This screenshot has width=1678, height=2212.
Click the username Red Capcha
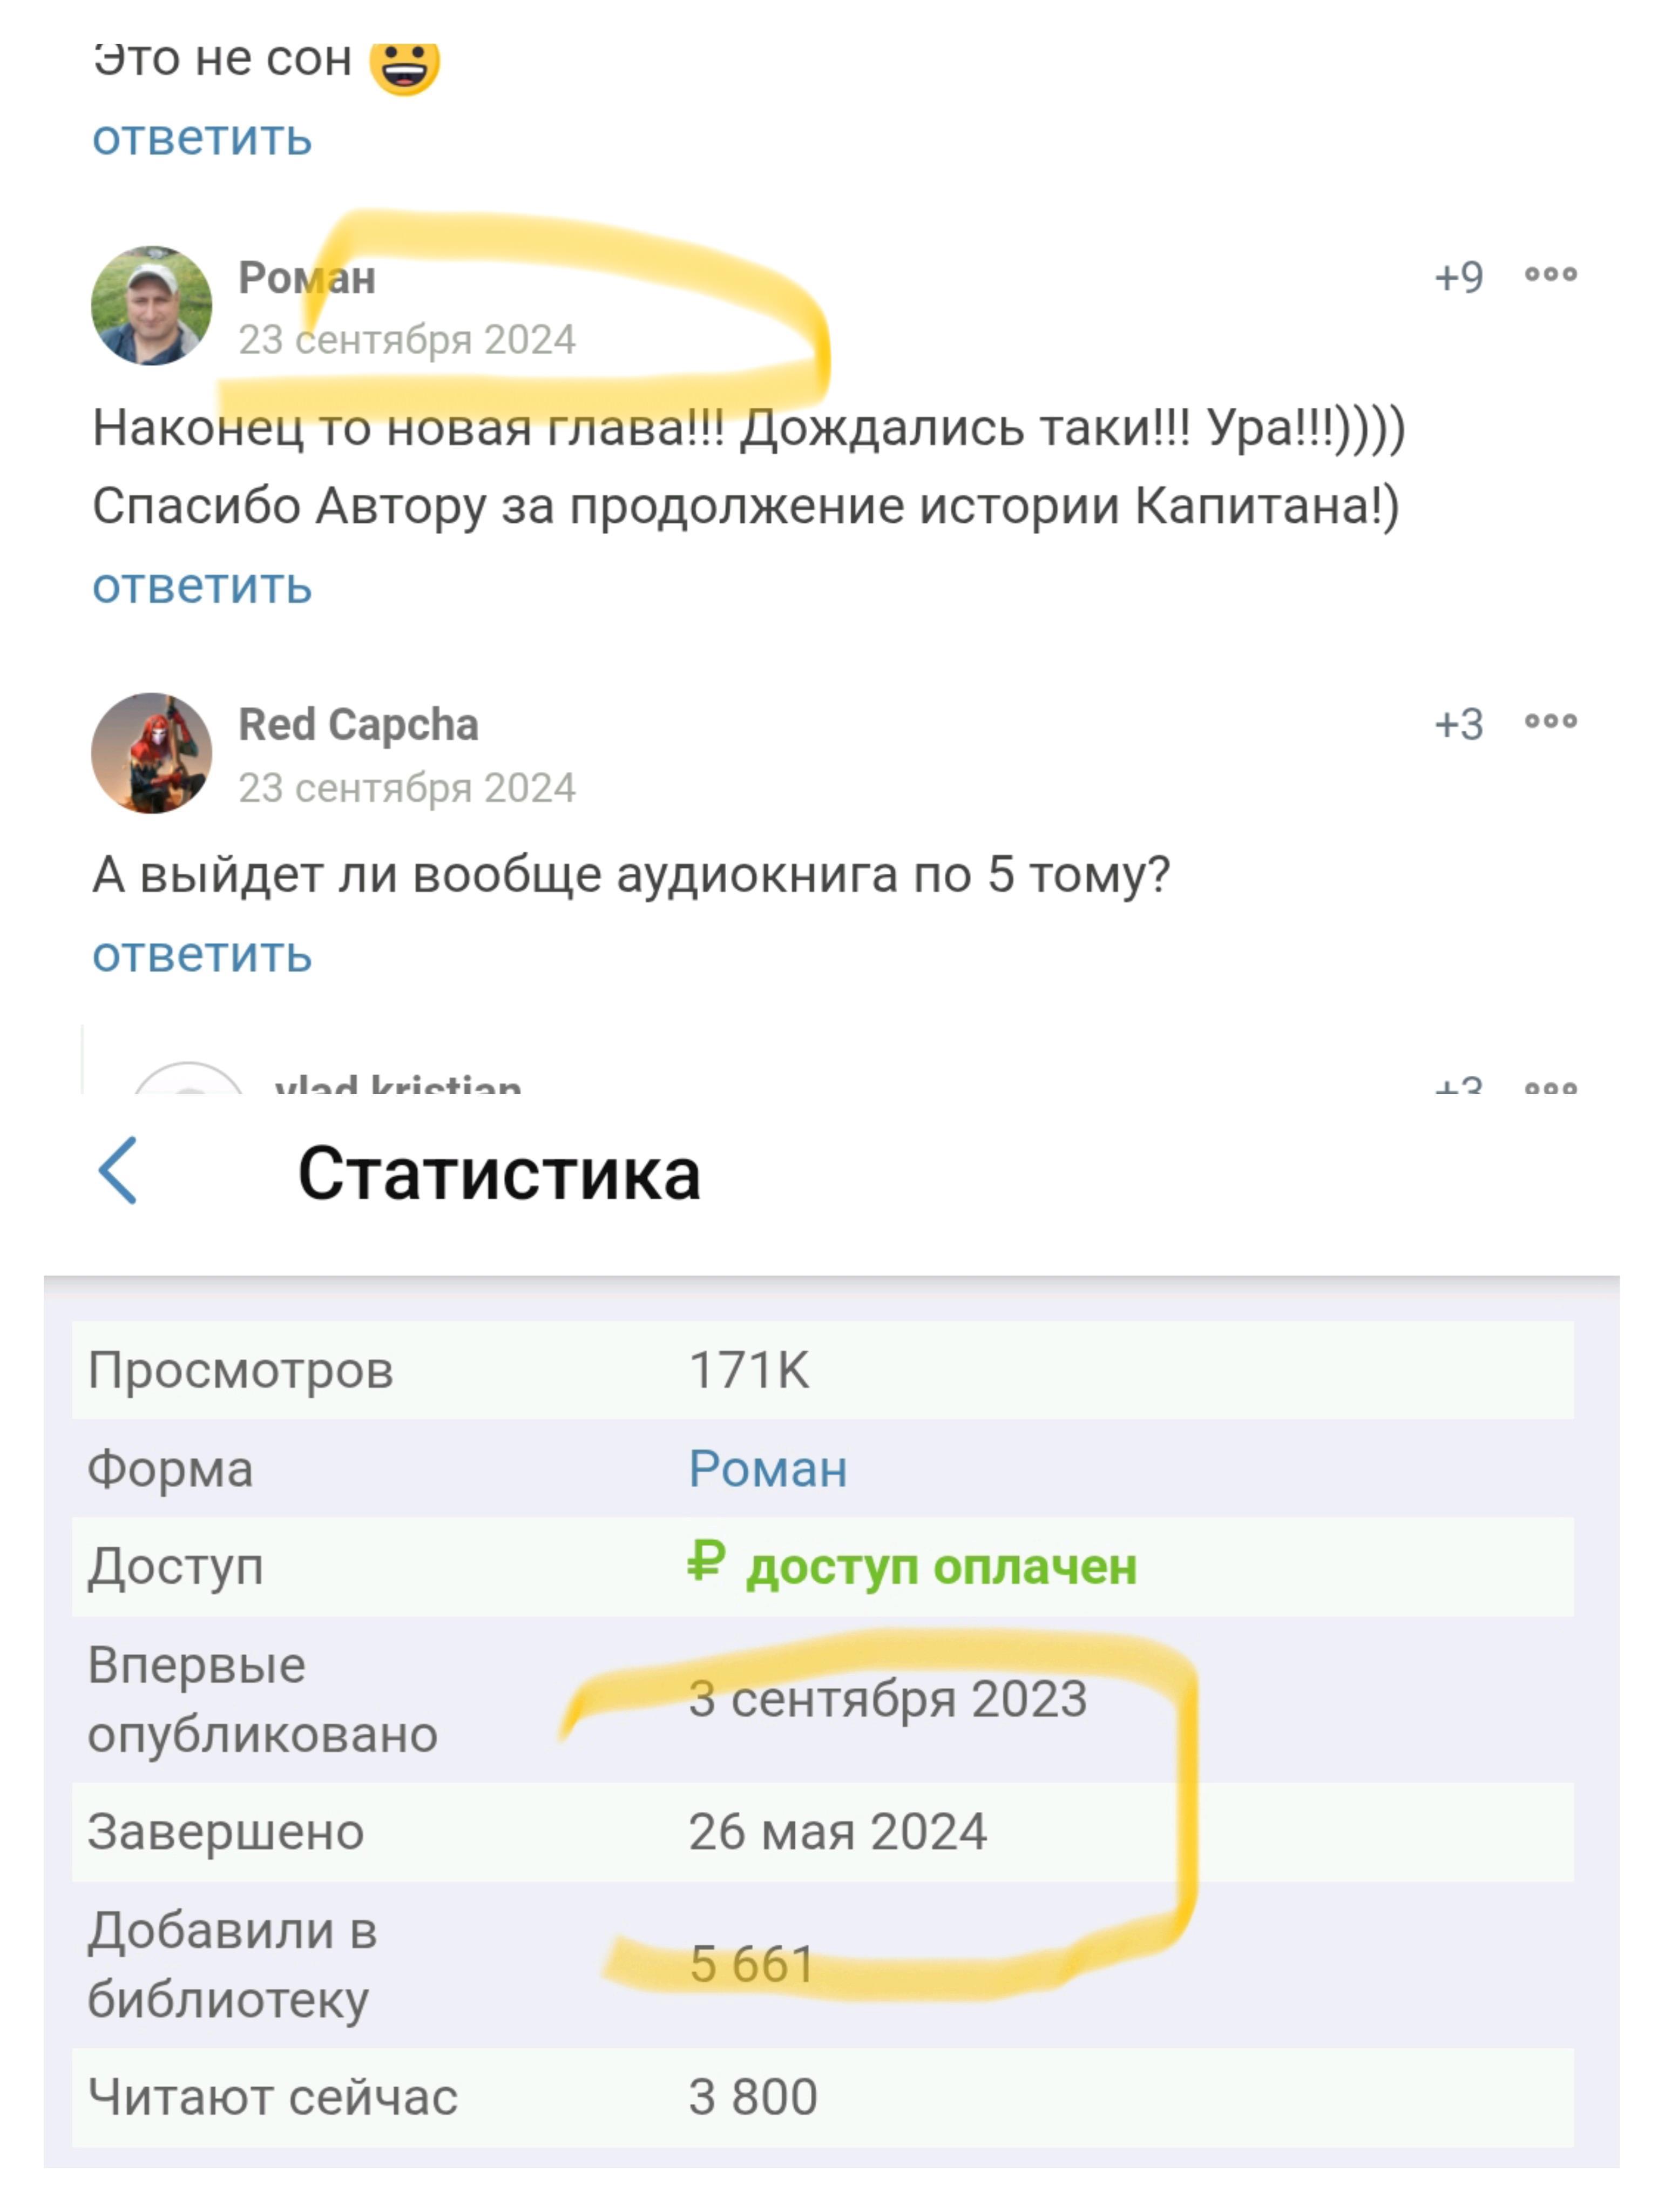358,725
